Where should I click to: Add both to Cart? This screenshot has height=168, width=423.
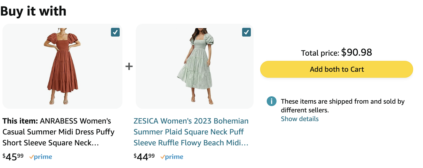point(336,69)
